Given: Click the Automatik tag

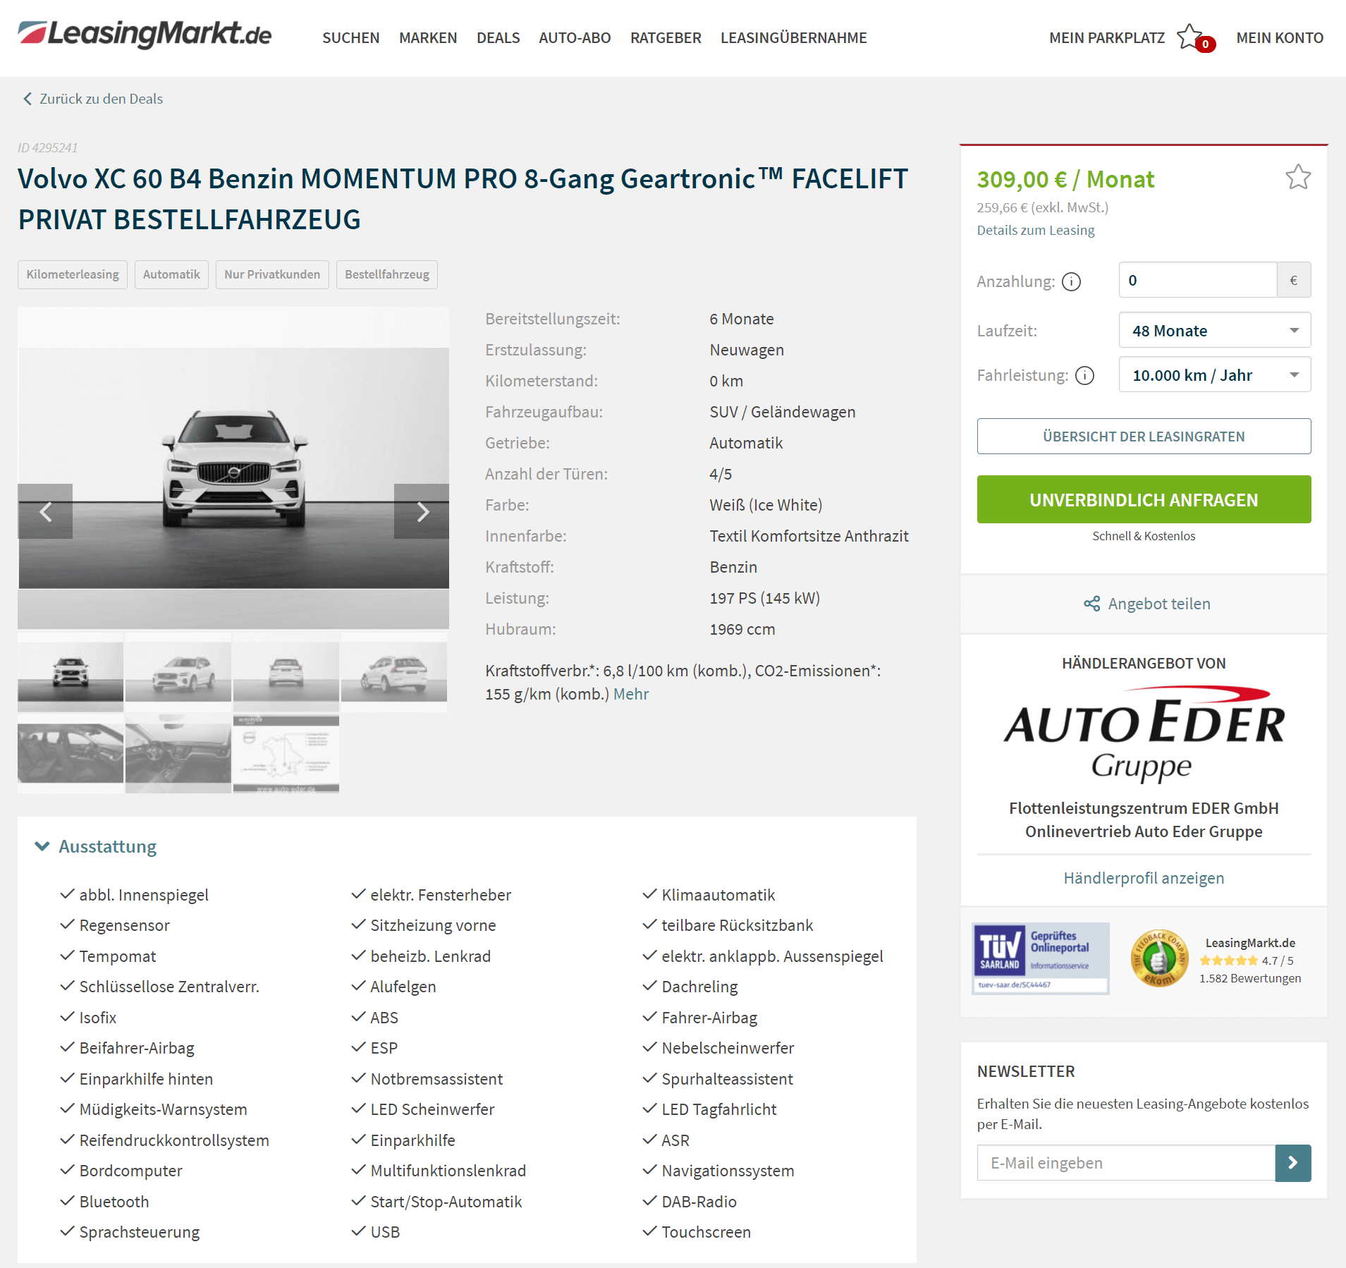Looking at the screenshot, I should pos(171,274).
